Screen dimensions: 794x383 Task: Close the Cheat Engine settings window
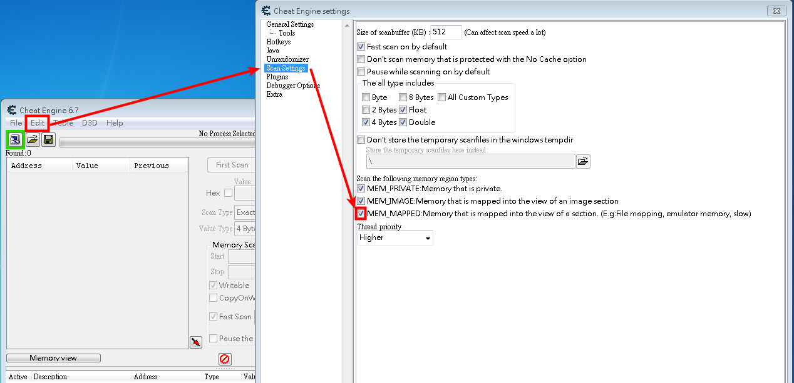pyautogui.click(x=776, y=11)
